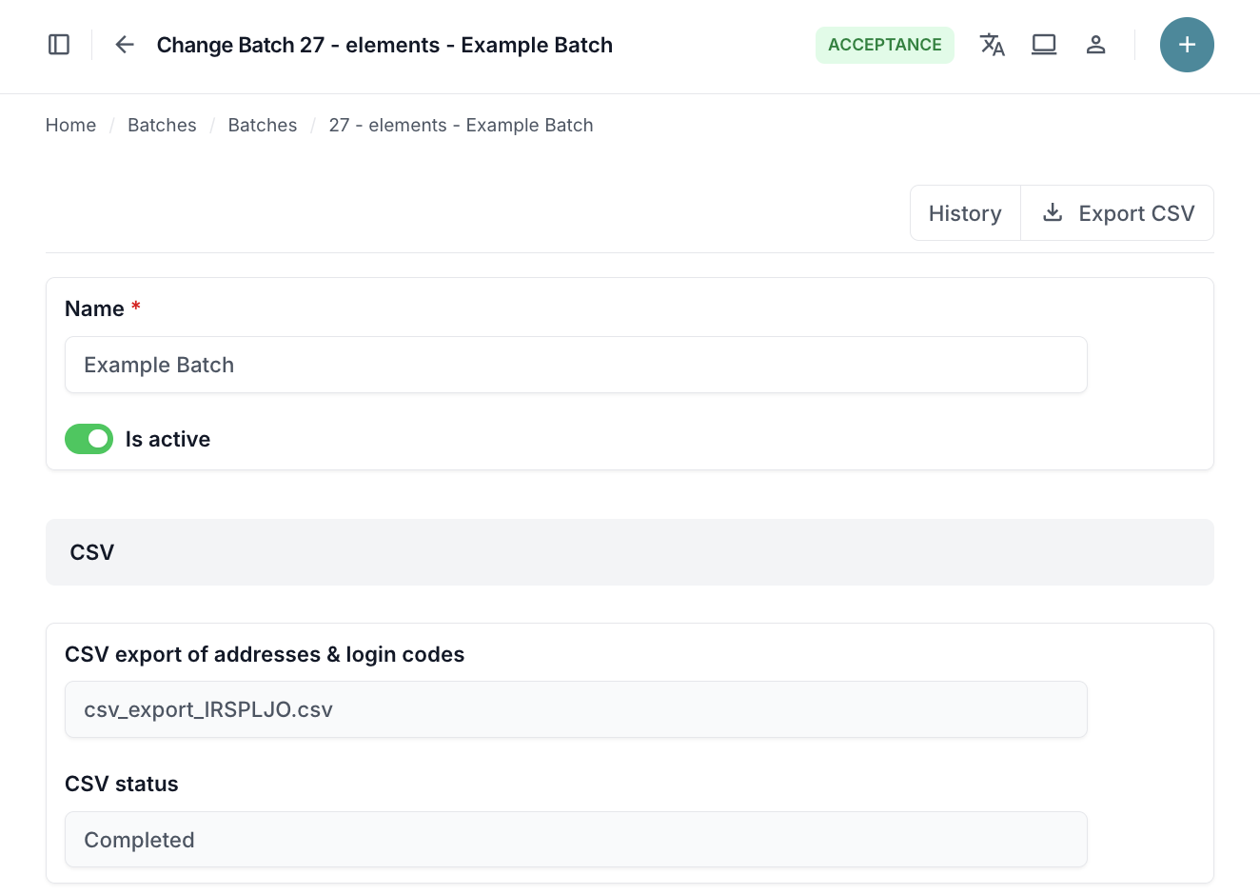
Task: Open the first Batches breadcrumb link
Action: (x=162, y=125)
